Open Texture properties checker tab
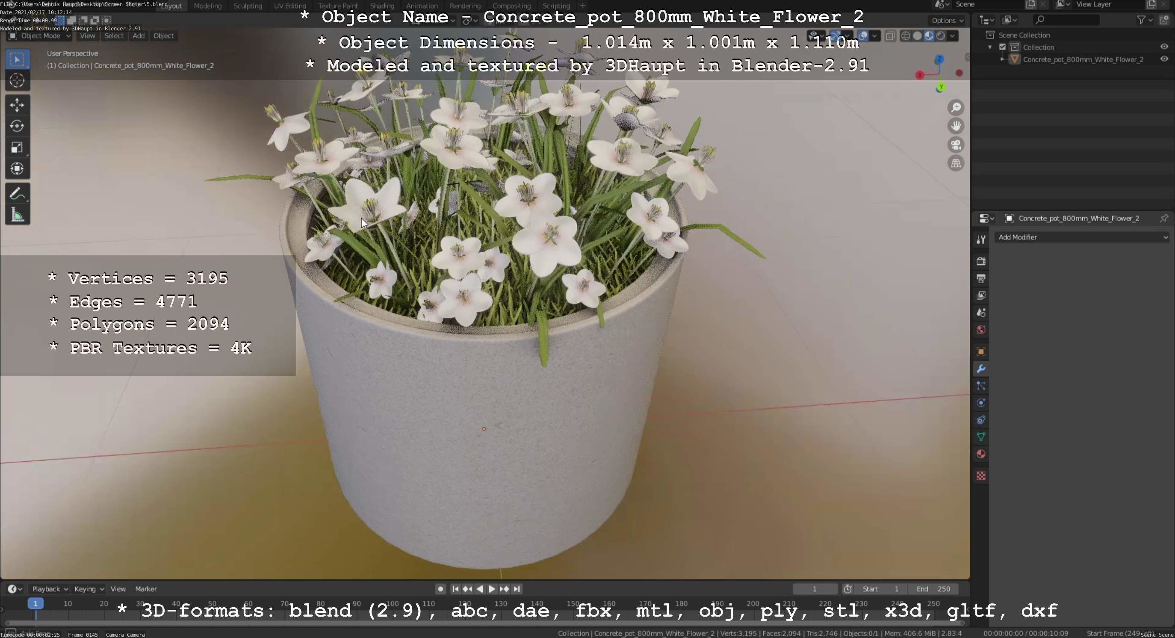Screen dimensions: 1175x638 [x=981, y=476]
